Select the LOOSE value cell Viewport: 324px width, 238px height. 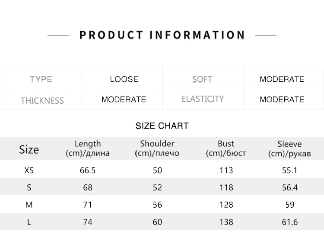click(124, 79)
